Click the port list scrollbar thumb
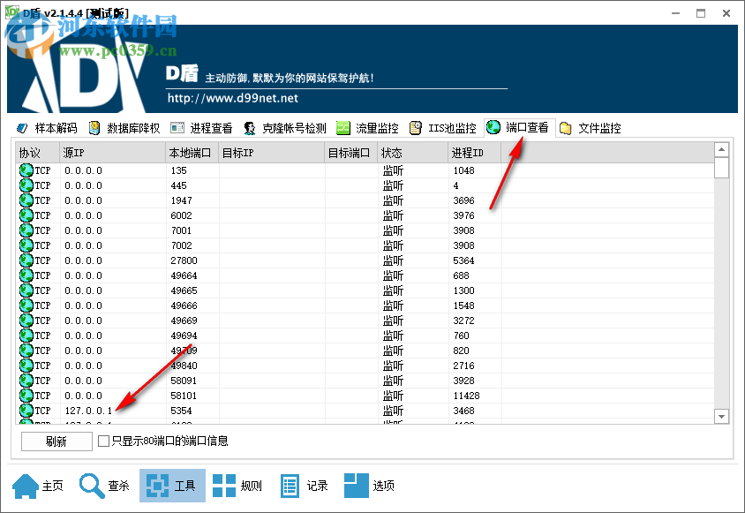The image size is (745, 513). point(721,168)
